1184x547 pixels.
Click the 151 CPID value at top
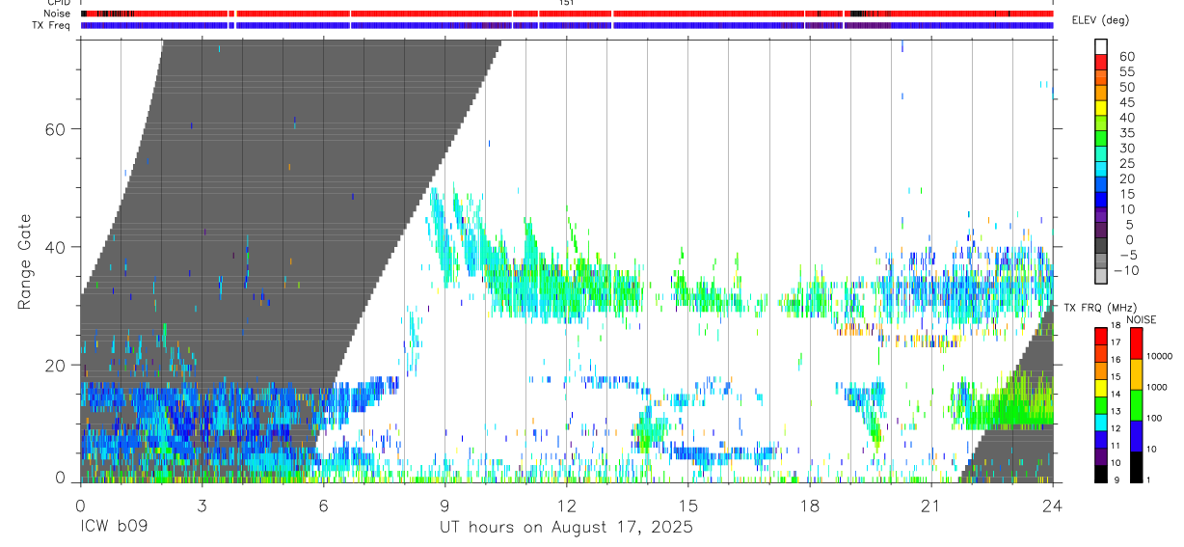[567, 3]
